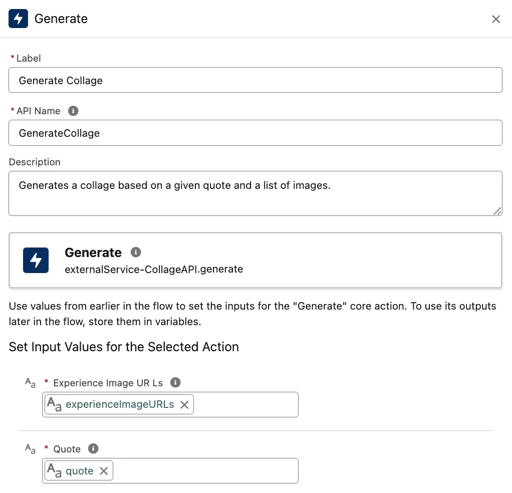Select the experienceImageURLs variable pill
Image resolution: width=512 pixels, height=493 pixels.
119,404
